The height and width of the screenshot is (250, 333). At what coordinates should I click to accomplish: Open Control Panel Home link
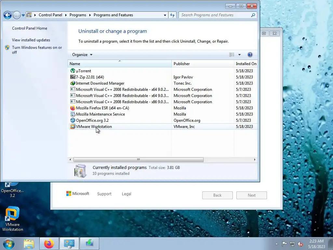pyautogui.click(x=30, y=28)
